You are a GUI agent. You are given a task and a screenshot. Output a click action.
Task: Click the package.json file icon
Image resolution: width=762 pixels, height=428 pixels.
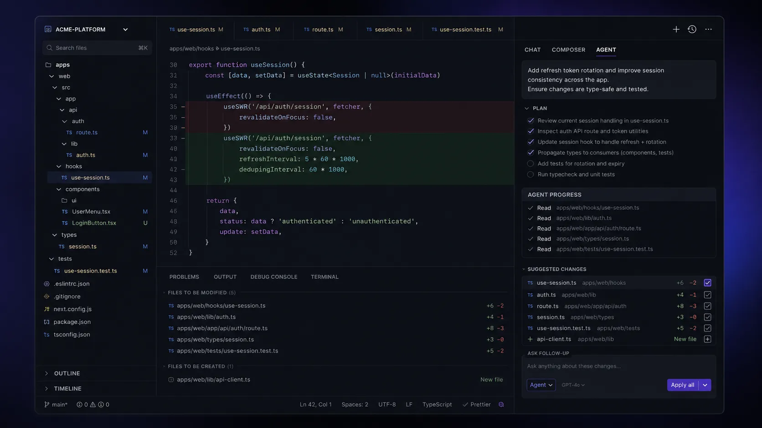46,322
